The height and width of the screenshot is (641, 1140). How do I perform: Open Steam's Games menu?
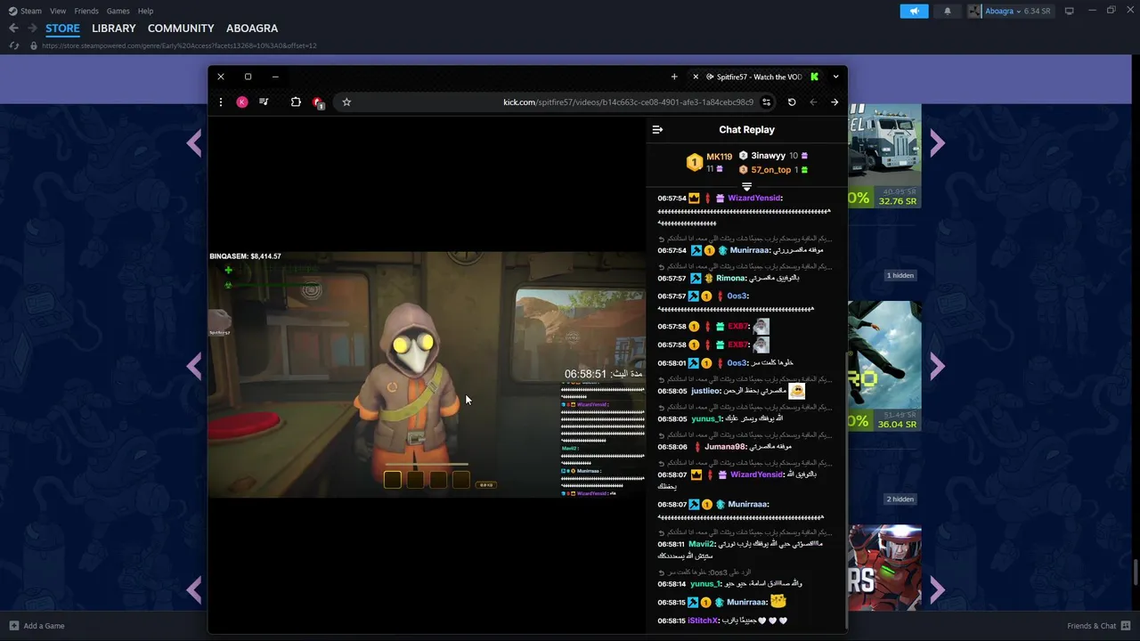[x=118, y=11]
